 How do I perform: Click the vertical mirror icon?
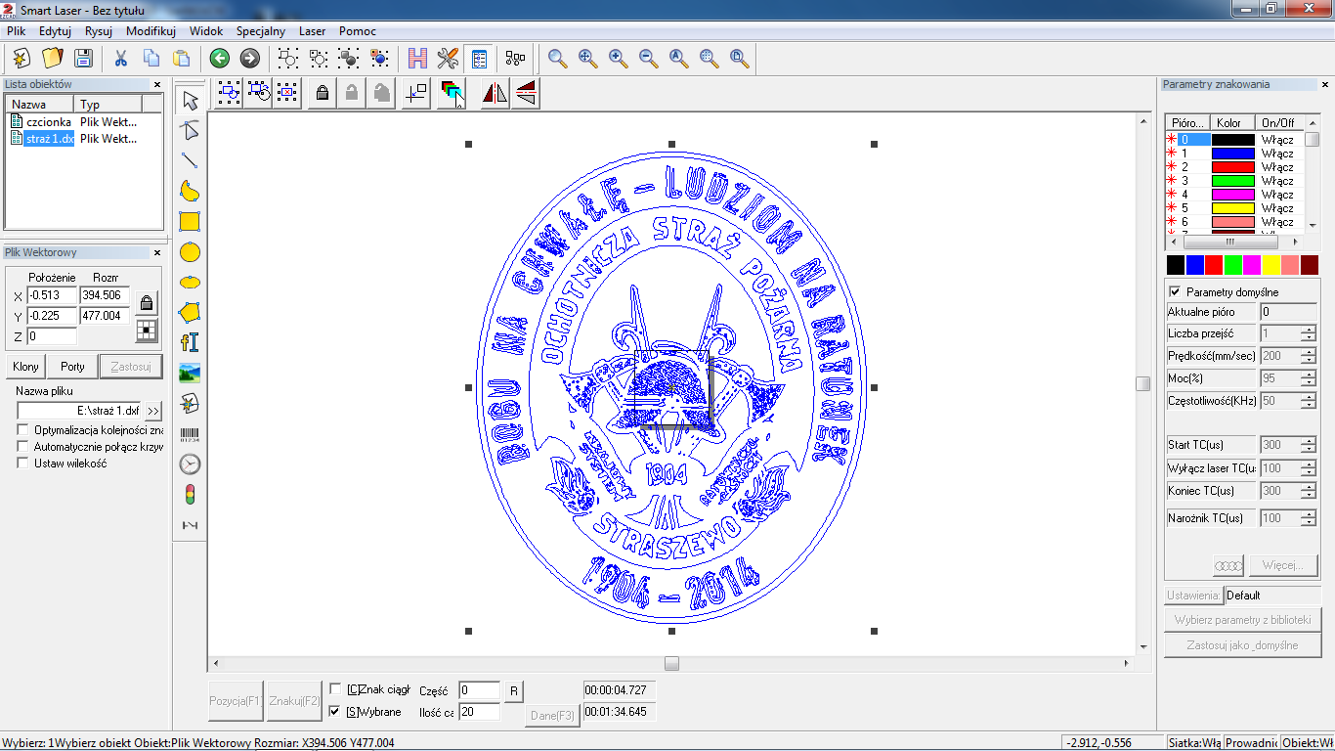[526, 93]
